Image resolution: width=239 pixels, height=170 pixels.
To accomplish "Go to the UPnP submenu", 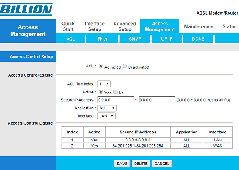I will tap(167, 39).
